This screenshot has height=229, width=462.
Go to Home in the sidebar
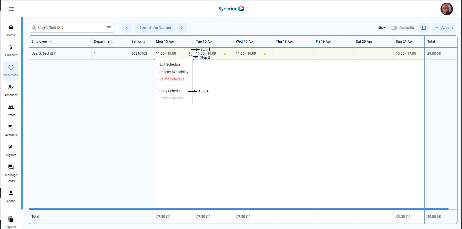tap(11, 31)
